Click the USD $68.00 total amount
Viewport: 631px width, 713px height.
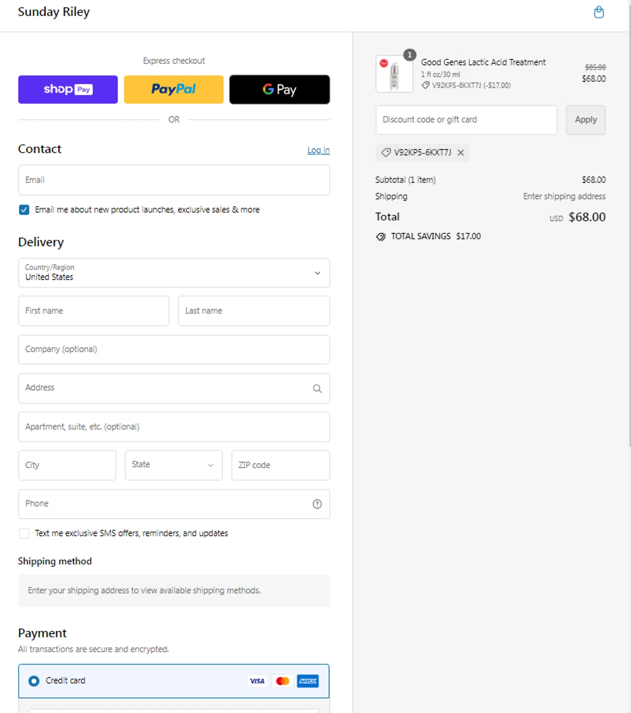[578, 217]
